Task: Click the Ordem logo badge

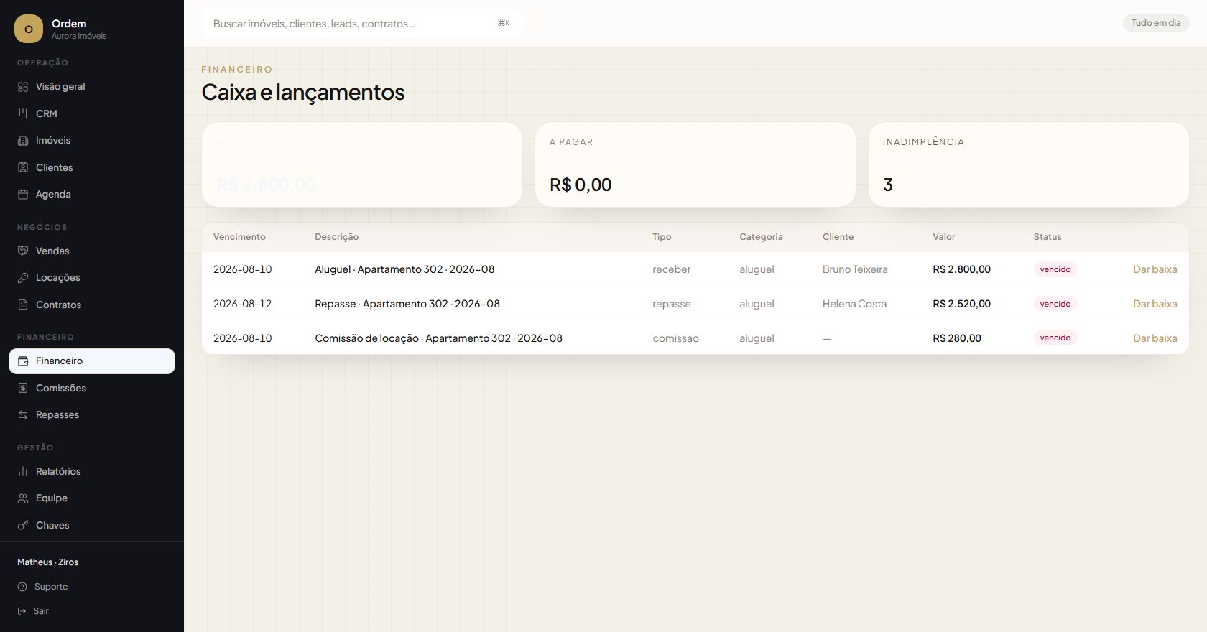Action: (x=29, y=29)
